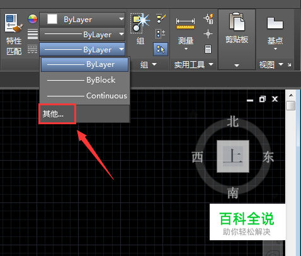Open the 测量 dropdown arrow

point(186,49)
